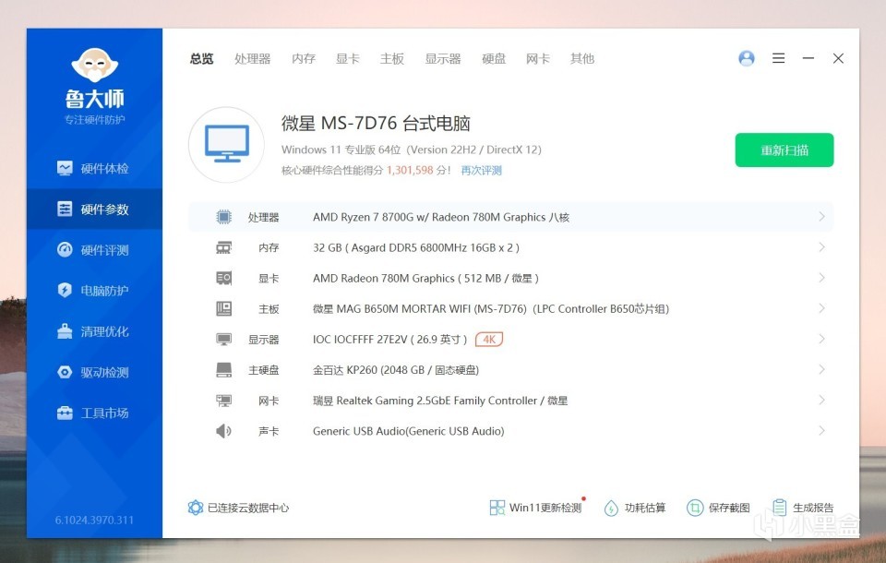Switch to the 显示器 tab at top
The image size is (886, 563).
coord(443,59)
